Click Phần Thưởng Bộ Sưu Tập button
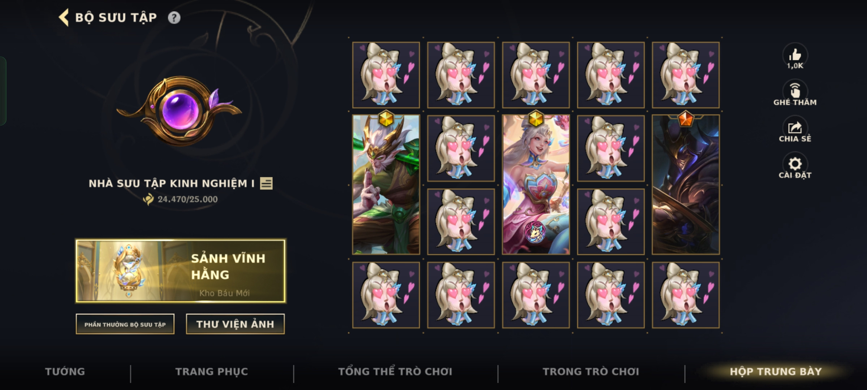Image resolution: width=867 pixels, height=390 pixels. coord(125,324)
